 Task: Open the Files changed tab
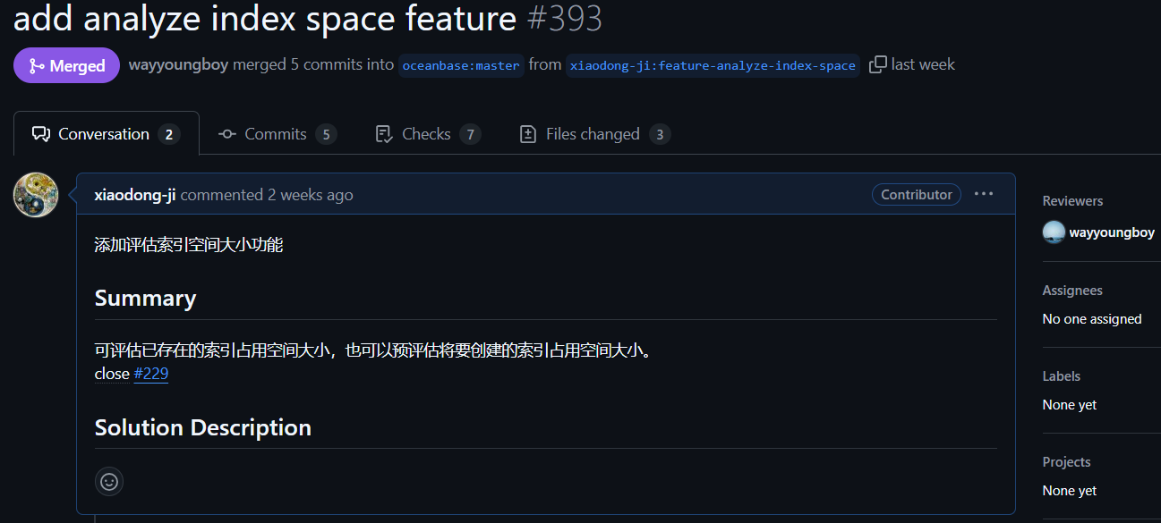[594, 134]
